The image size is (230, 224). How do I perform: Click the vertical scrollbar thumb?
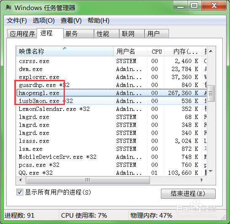pos(211,93)
